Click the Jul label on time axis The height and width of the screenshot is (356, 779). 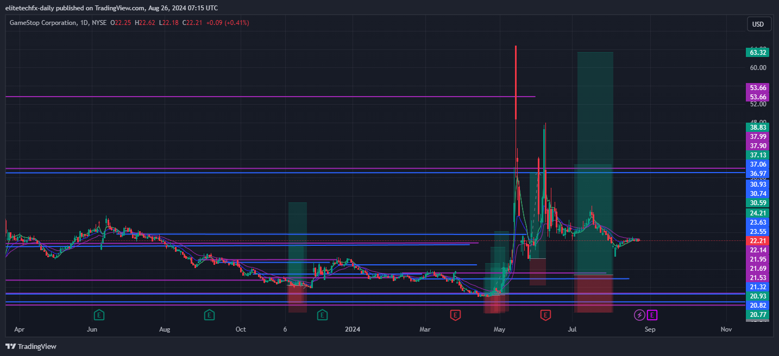pos(572,329)
